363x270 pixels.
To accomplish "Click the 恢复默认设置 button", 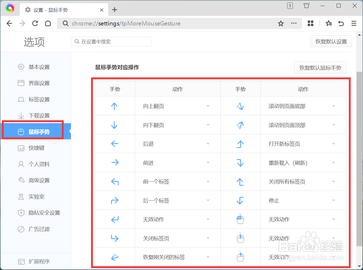I will pyautogui.click(x=331, y=41).
